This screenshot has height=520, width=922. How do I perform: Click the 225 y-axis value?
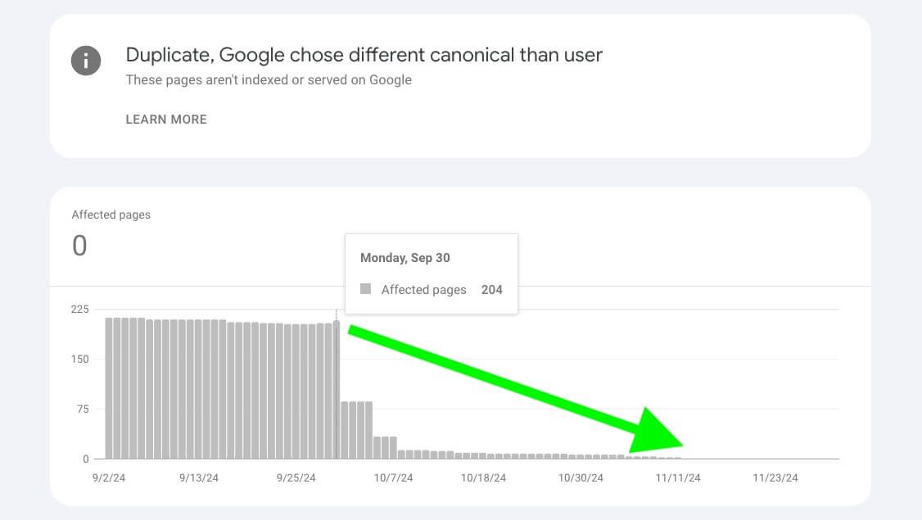(79, 310)
